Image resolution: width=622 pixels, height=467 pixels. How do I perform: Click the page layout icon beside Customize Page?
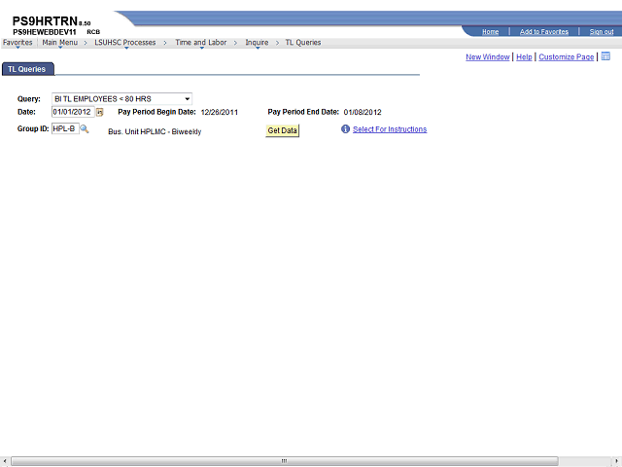point(605,57)
